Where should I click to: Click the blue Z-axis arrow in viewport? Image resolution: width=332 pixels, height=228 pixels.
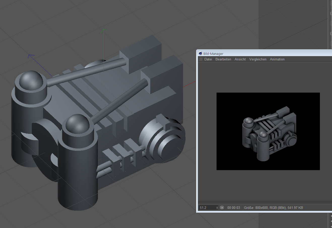[31, 56]
